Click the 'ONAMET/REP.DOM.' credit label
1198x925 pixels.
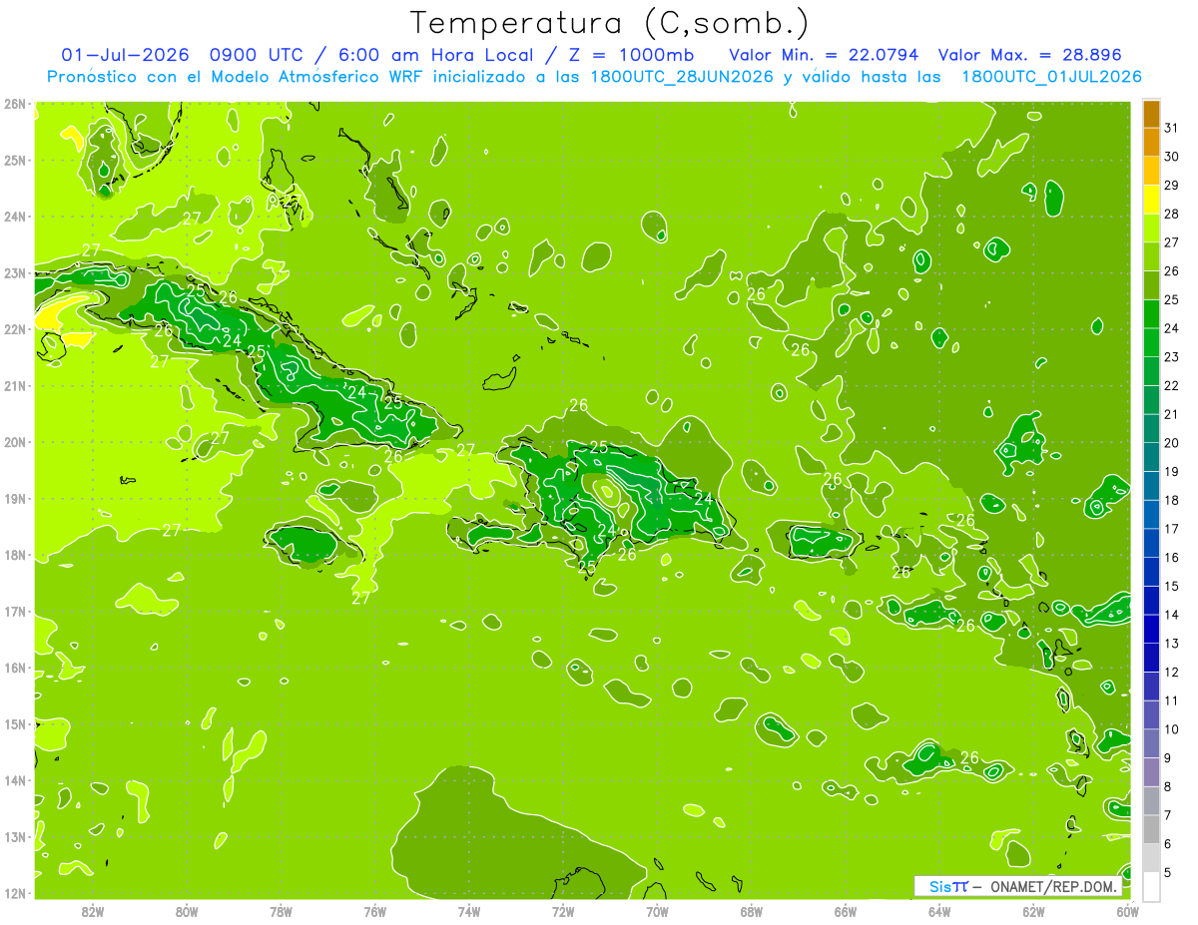1054,886
